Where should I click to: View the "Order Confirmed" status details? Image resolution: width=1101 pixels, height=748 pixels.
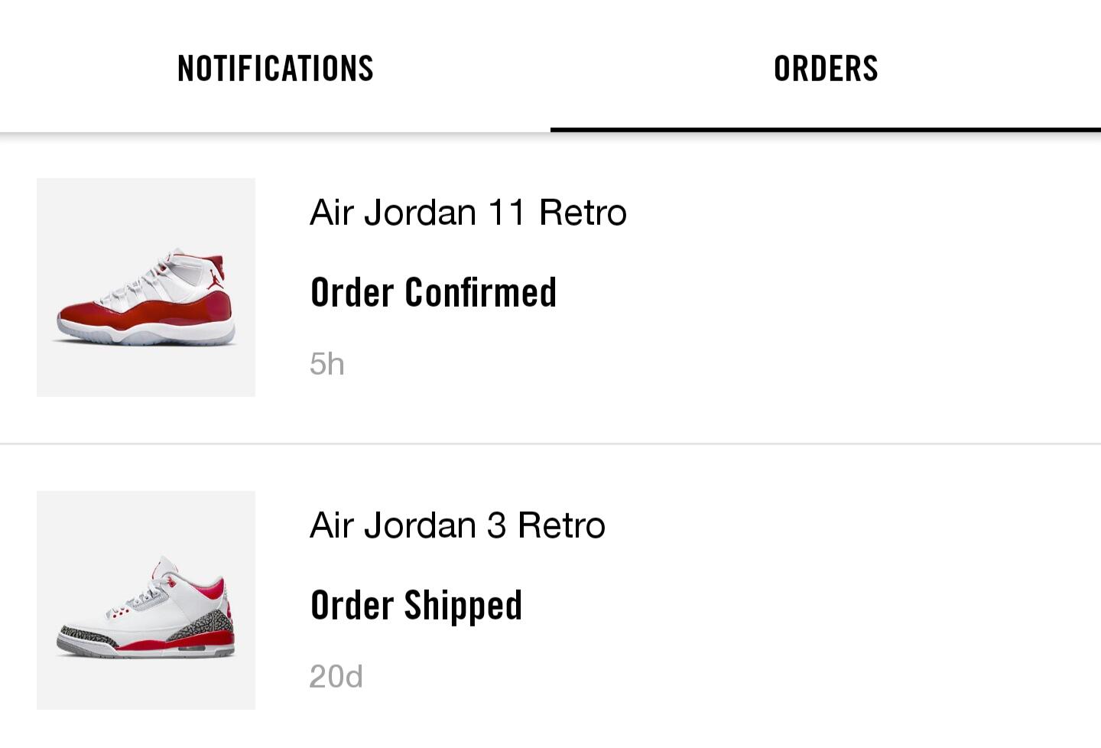tap(434, 293)
